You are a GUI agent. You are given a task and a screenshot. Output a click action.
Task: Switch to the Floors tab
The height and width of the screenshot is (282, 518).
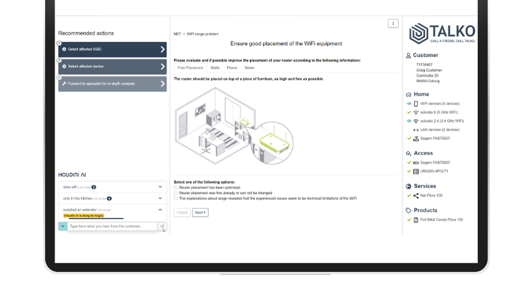(232, 67)
